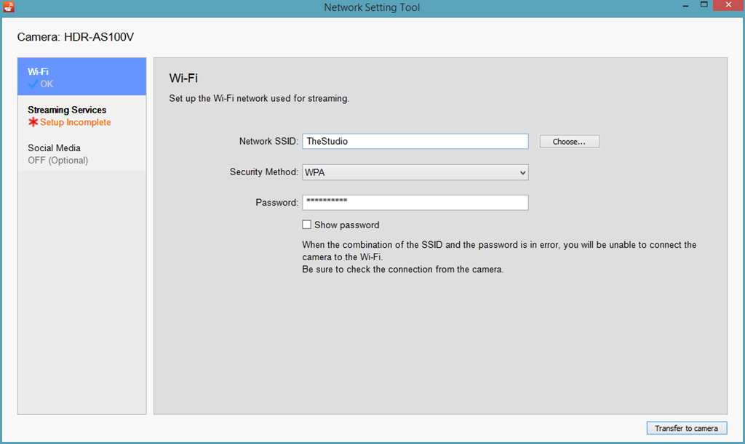745x444 pixels.
Task: Click the Network Setting Tool app icon
Action: pyautogui.click(x=9, y=7)
